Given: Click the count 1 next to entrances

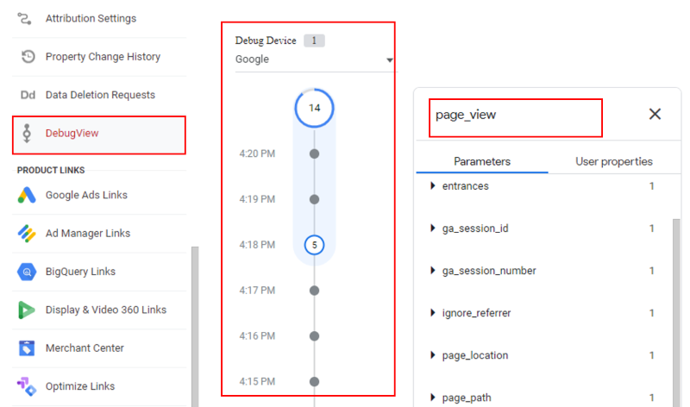Looking at the screenshot, I should [x=652, y=186].
